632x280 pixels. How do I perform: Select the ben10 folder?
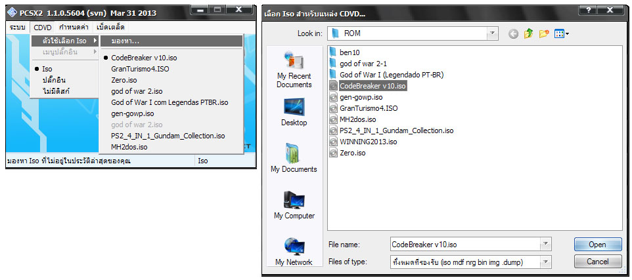tap(345, 52)
